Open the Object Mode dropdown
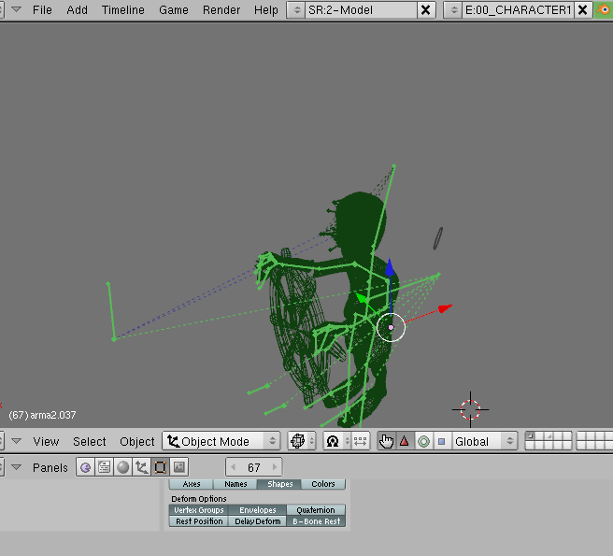613x556 pixels. pyautogui.click(x=221, y=441)
